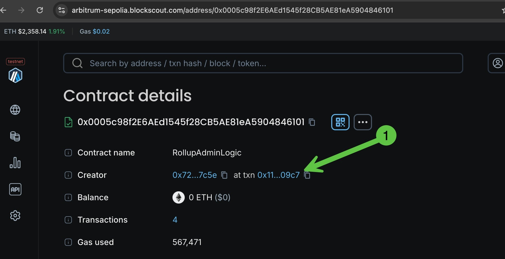Viewport: 505px width, 259px height.
Task: Open the settings gear sidebar icon
Action: coord(15,216)
